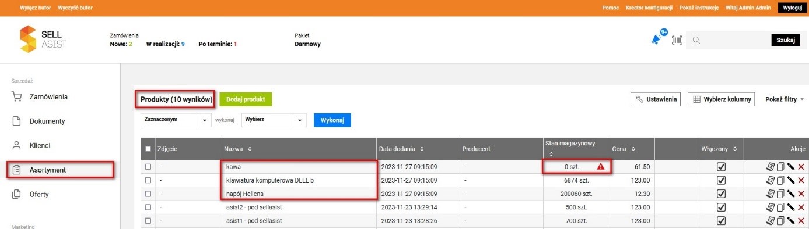Tick the row checkbox for napój Hellena

[148, 194]
